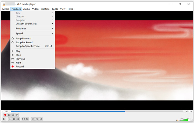Minimize the VLC window
This screenshot has width=194, height=123.
point(171,4)
